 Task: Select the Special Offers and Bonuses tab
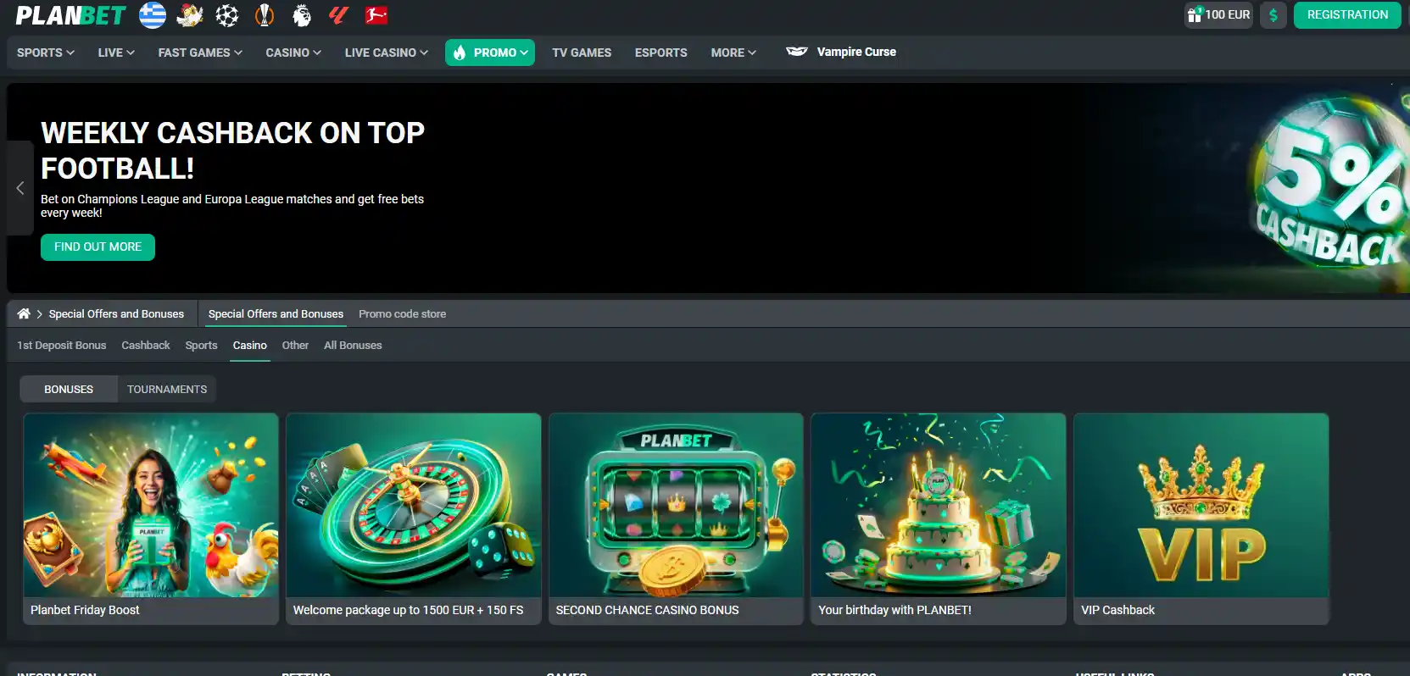coord(276,313)
